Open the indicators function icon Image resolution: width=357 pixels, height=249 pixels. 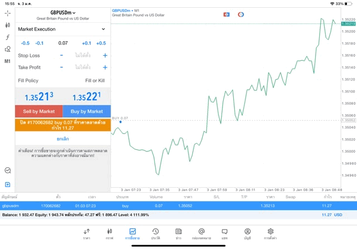click(7, 37)
